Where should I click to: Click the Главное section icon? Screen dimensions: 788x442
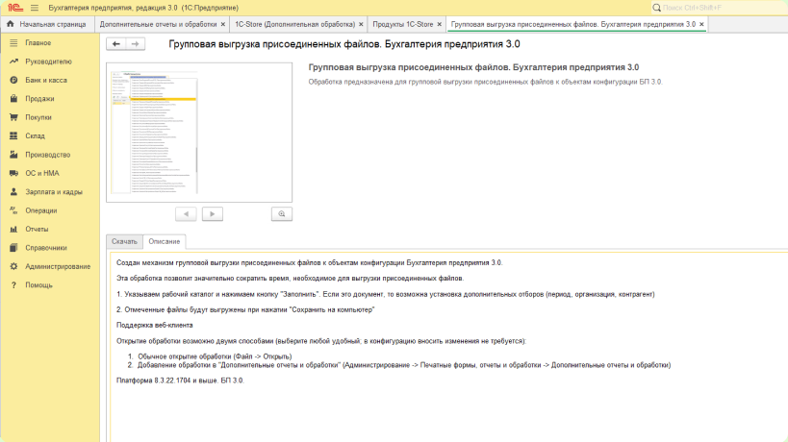coord(13,43)
